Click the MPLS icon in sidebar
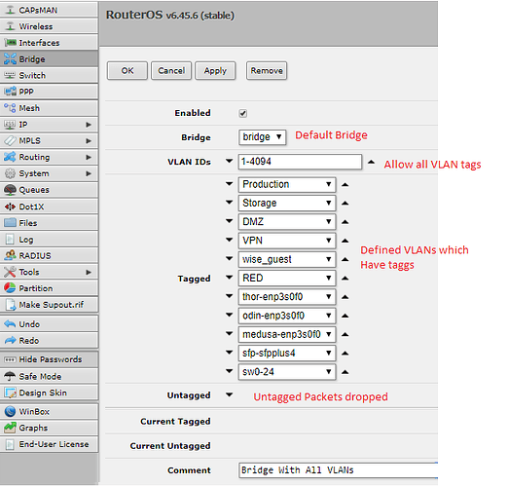The width and height of the screenshot is (508, 487). (10, 140)
